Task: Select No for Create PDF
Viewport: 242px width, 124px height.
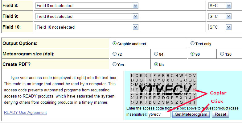Action: point(156,64)
